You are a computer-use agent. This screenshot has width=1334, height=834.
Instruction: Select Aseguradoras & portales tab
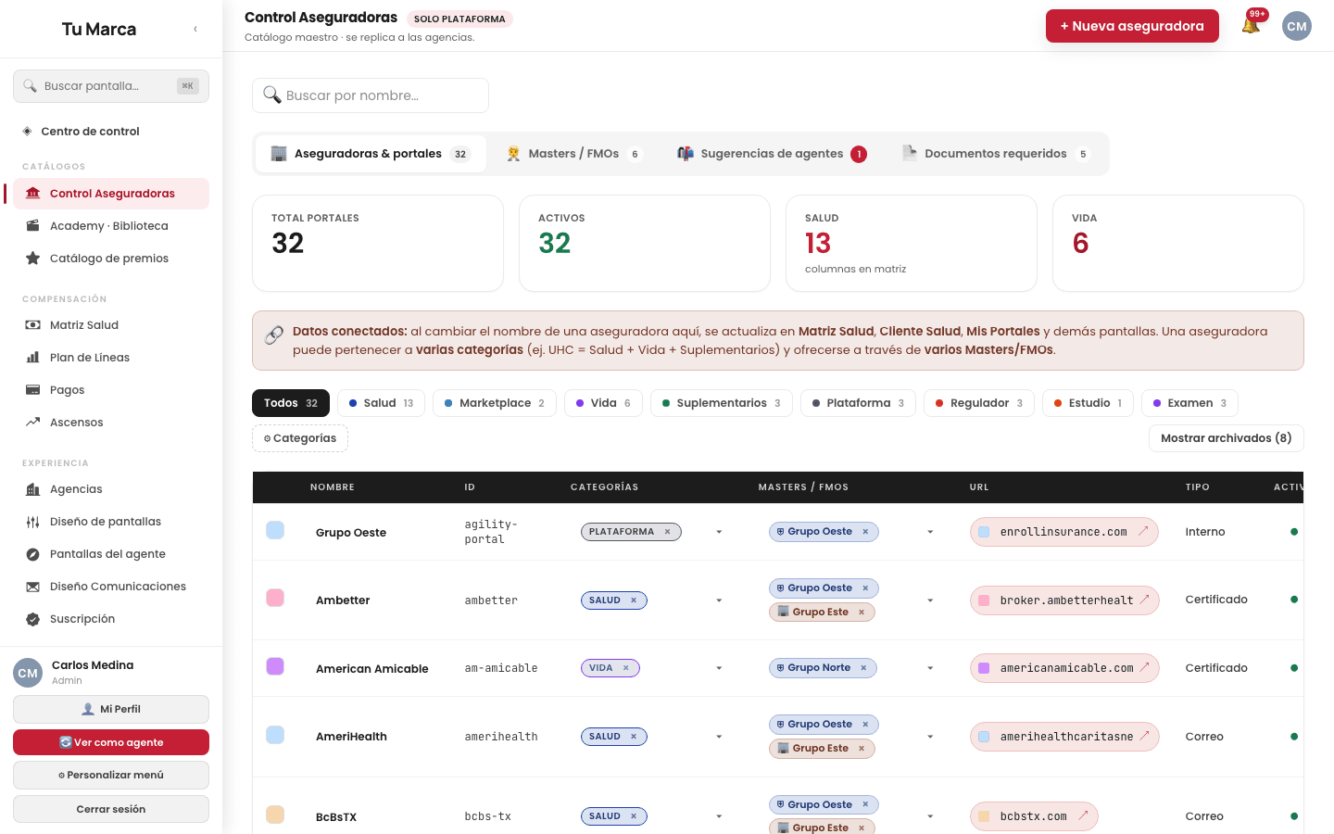(371, 154)
